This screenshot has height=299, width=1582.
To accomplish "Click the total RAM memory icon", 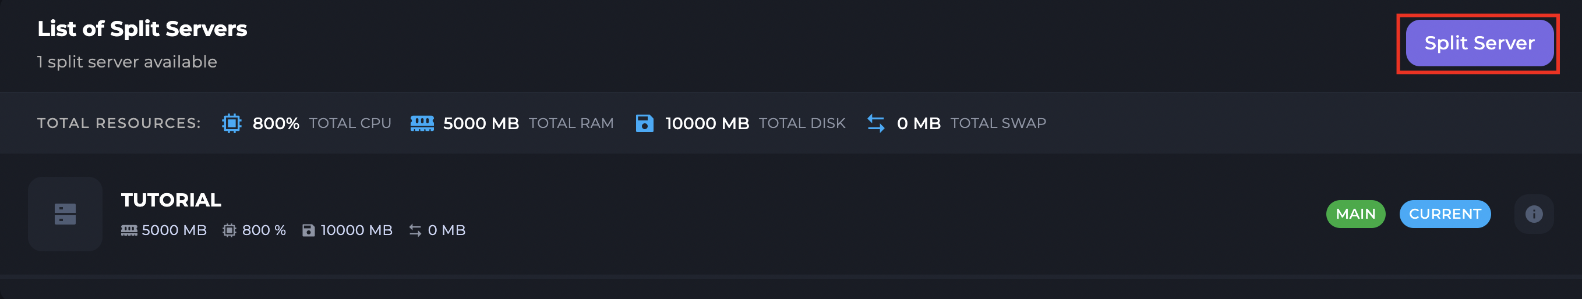I will coord(422,123).
